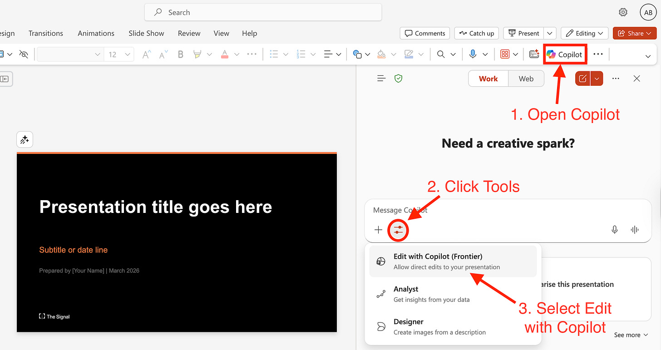
Task: Open the Dictate microphone in ribbon
Action: pyautogui.click(x=473, y=54)
